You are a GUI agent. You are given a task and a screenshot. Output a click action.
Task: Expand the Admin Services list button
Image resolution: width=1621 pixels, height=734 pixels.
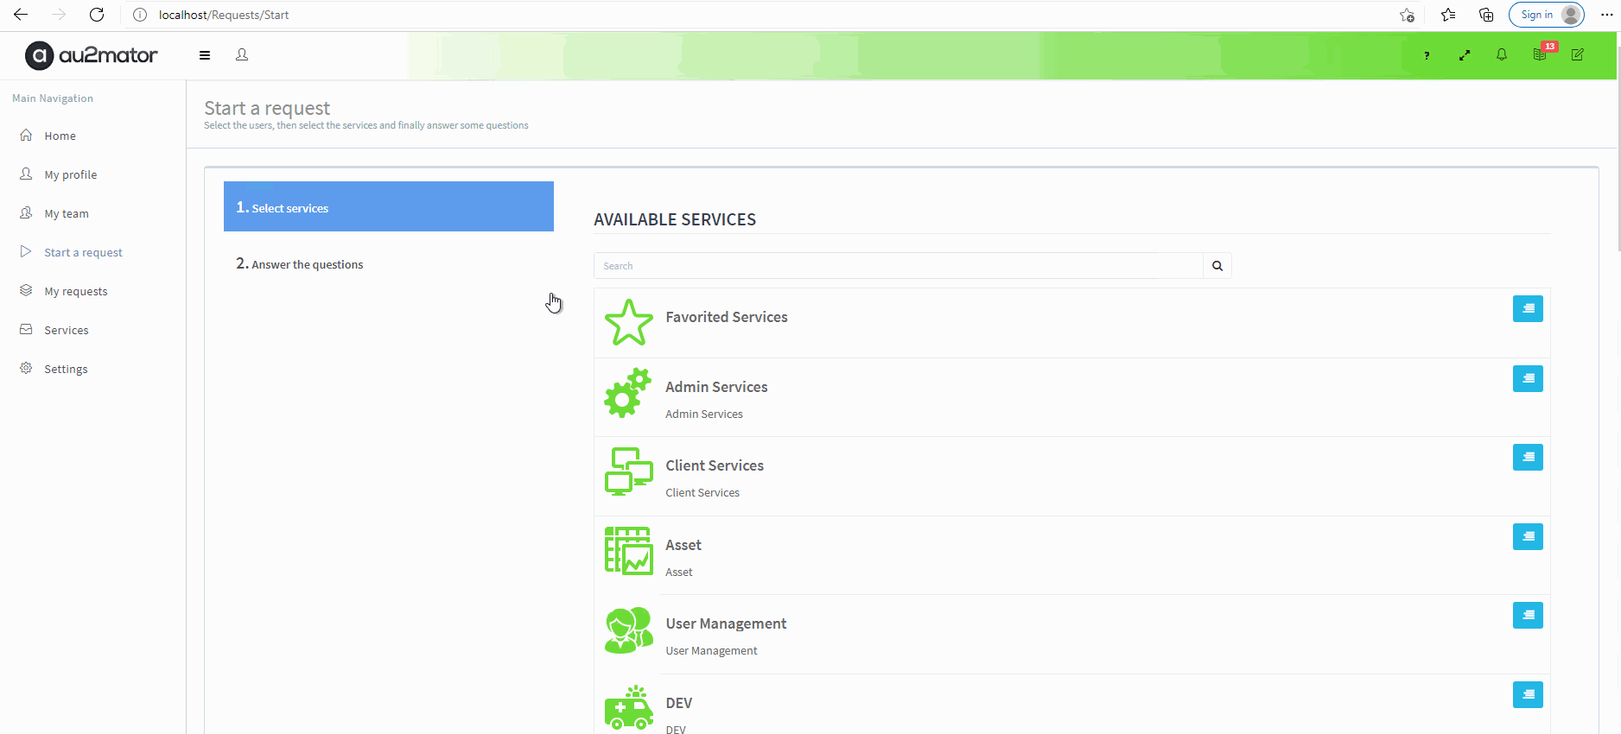click(x=1527, y=379)
